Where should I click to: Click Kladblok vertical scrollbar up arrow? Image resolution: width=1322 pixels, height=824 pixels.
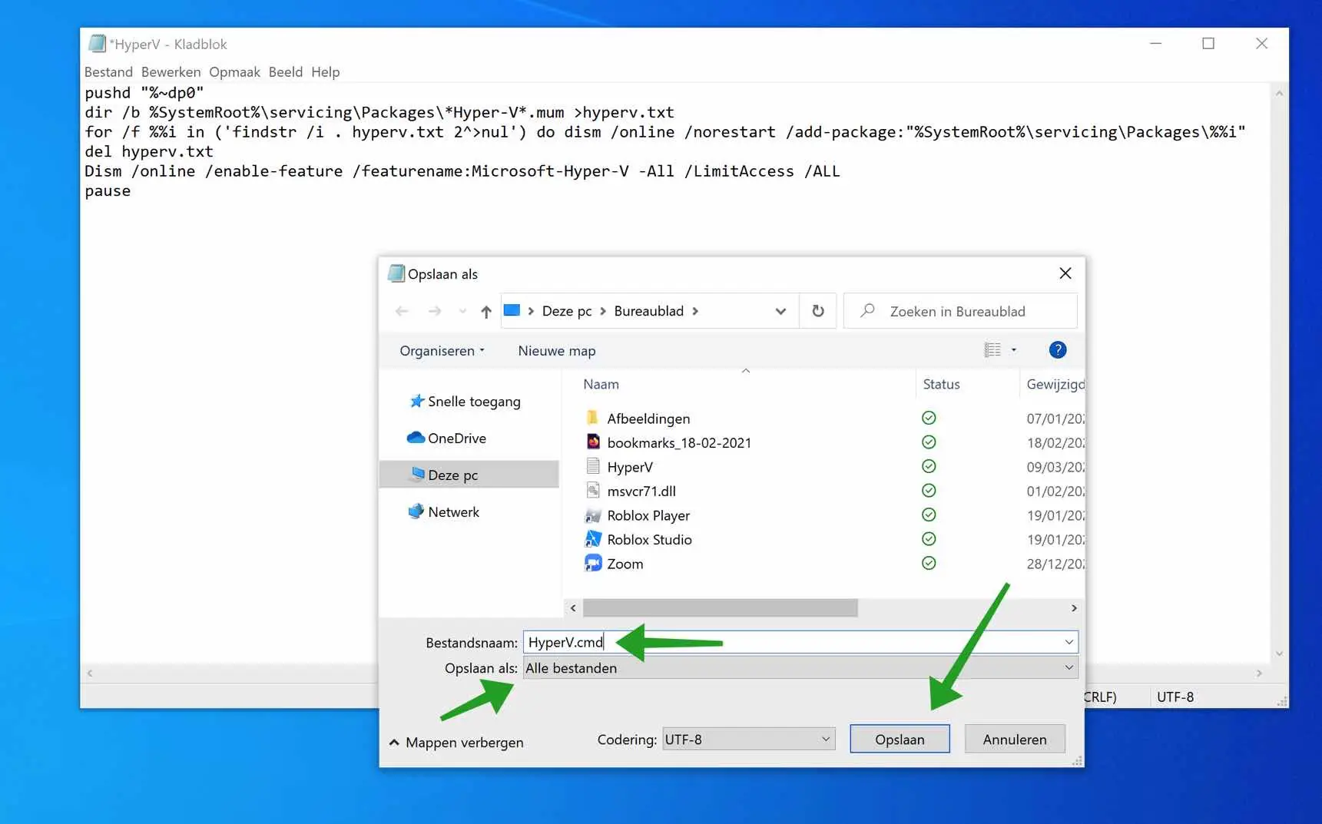pyautogui.click(x=1279, y=93)
